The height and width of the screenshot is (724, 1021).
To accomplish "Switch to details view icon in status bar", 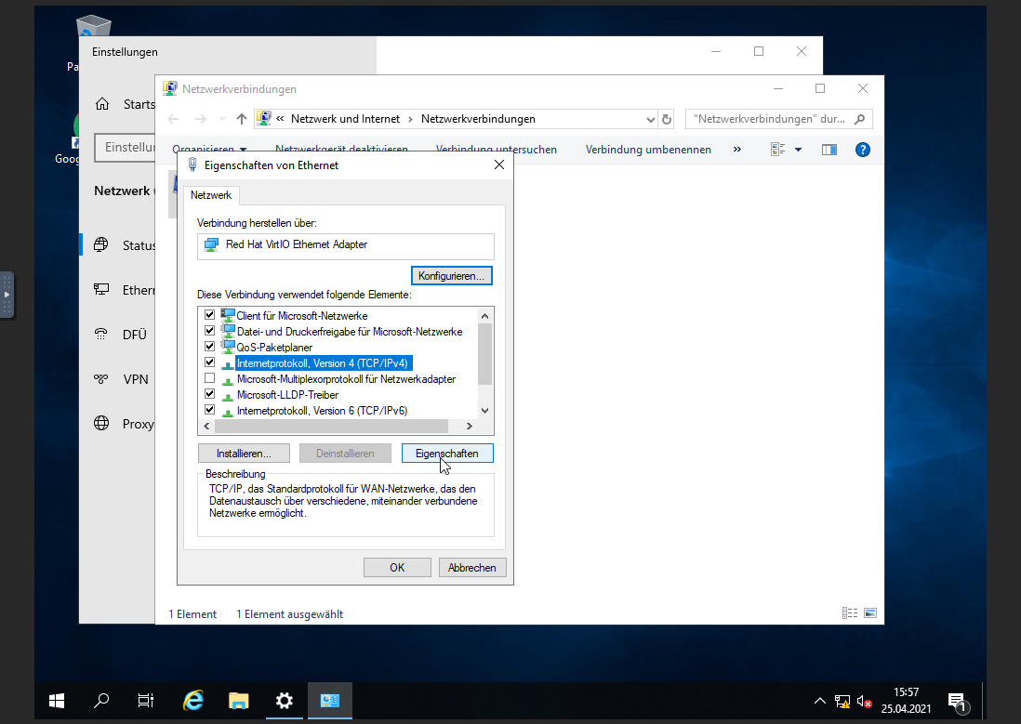I will pyautogui.click(x=850, y=613).
